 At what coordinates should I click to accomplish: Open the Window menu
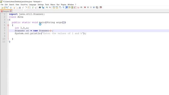coord(71,4)
